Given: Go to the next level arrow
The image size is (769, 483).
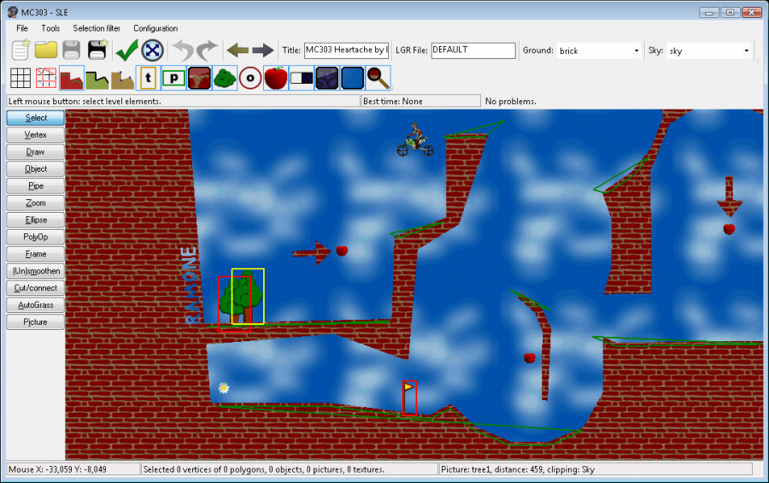Looking at the screenshot, I should pyautogui.click(x=262, y=50).
